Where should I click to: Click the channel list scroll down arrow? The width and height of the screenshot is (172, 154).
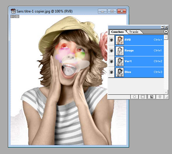point(166,92)
